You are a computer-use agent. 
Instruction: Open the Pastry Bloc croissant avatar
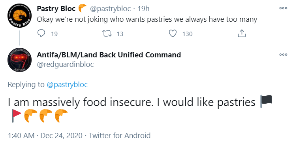(20, 16)
